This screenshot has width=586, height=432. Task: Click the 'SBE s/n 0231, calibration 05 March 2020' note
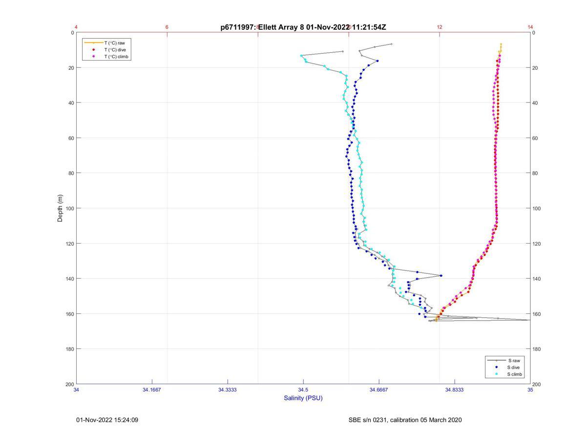click(405, 420)
